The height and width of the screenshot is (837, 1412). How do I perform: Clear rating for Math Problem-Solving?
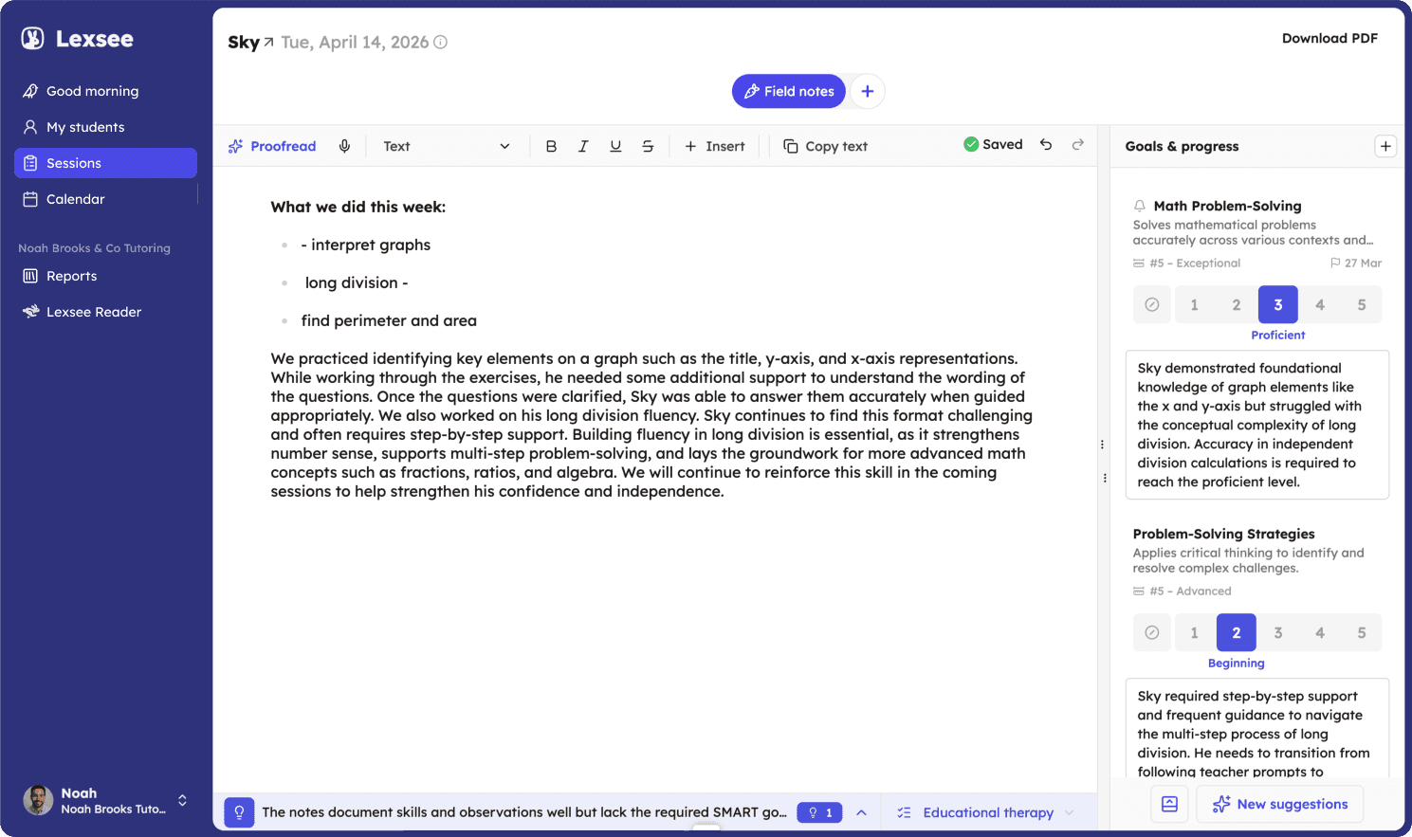tap(1152, 304)
